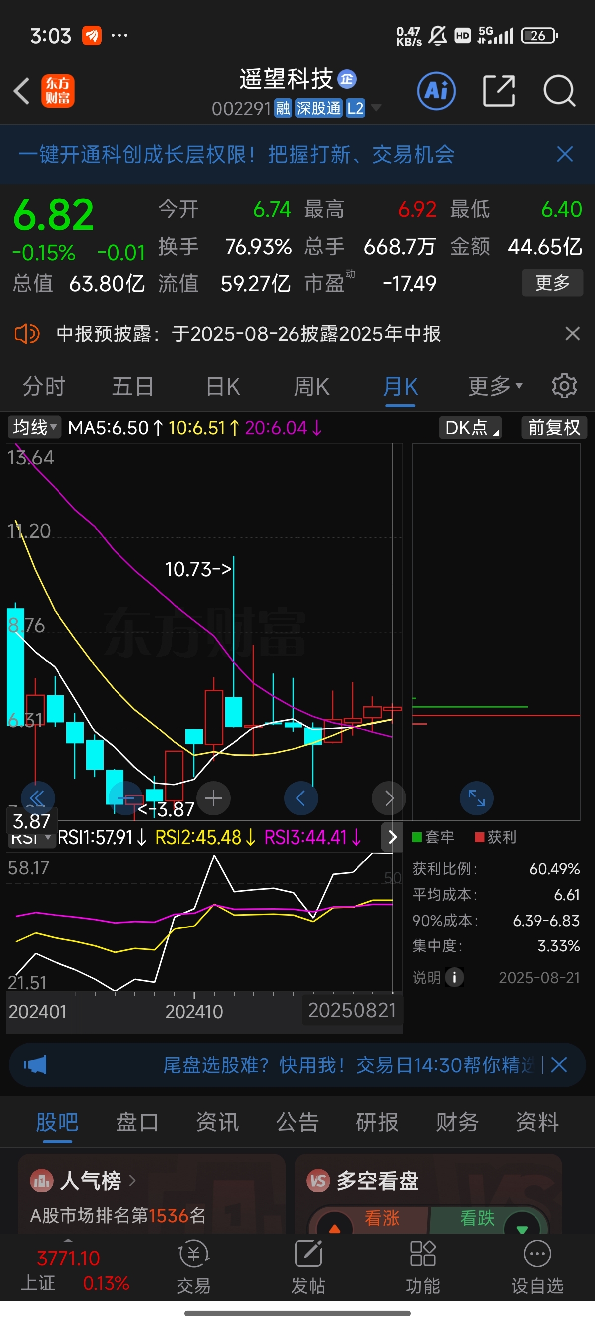Tap the info icon beside 说明

pos(454,977)
